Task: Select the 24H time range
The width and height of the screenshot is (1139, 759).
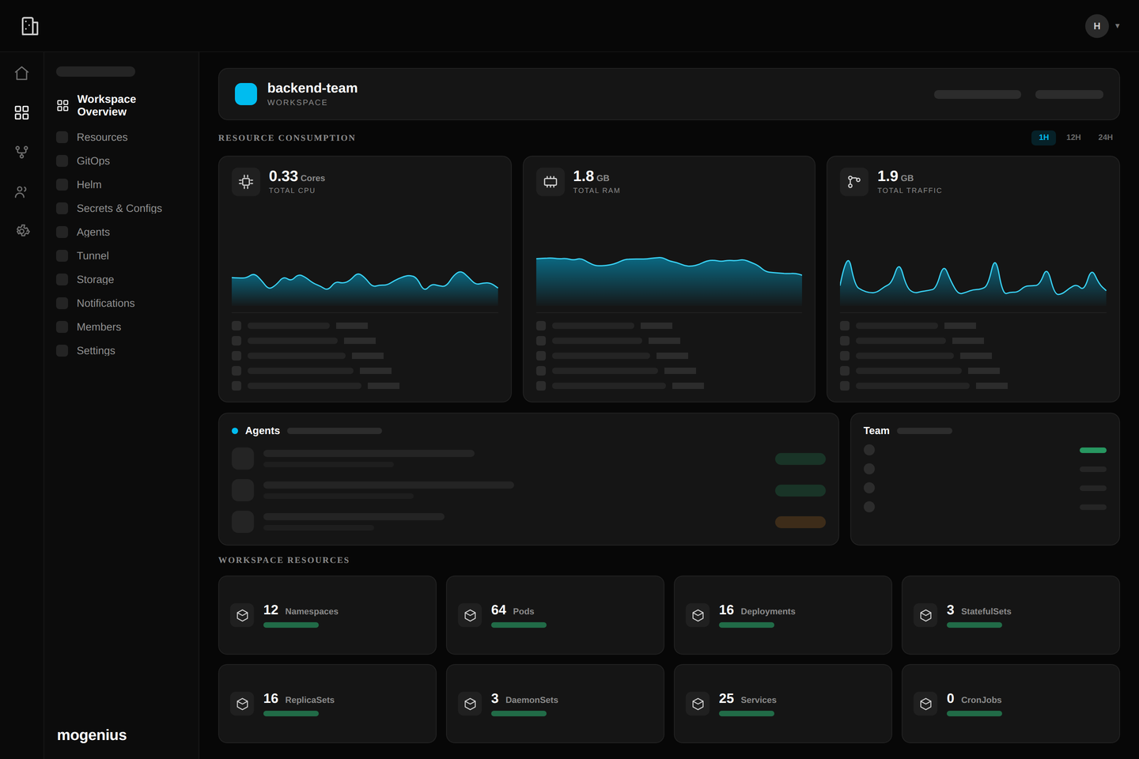Action: click(1105, 138)
